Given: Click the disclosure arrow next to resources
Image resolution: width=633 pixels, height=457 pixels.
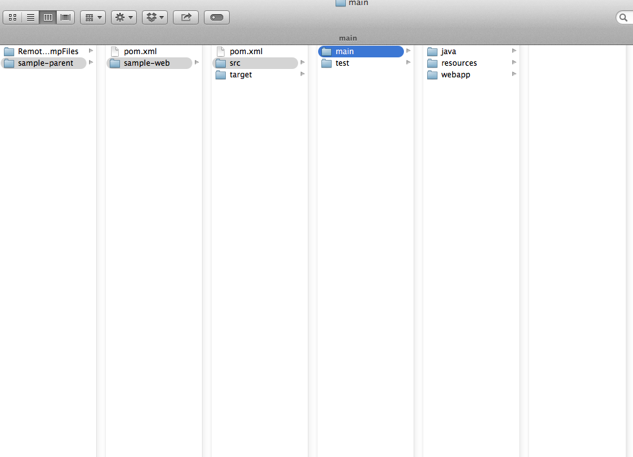Looking at the screenshot, I should (514, 63).
